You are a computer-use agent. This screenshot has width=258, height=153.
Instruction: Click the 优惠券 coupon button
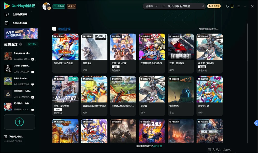71,6
